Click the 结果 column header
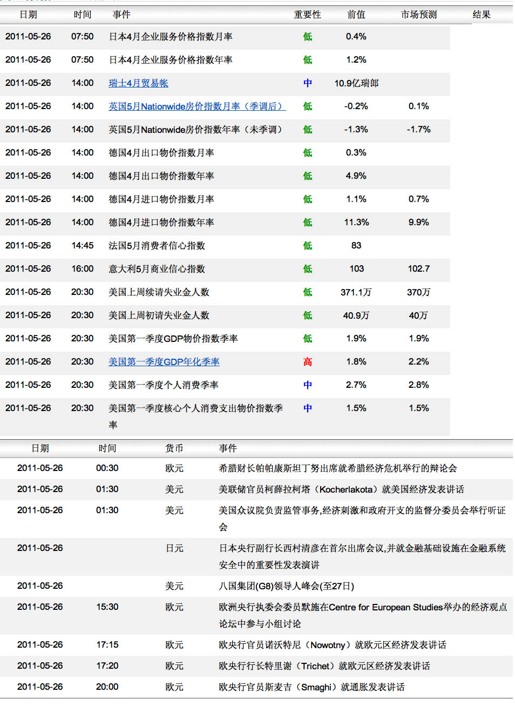515x706 pixels. [x=482, y=15]
